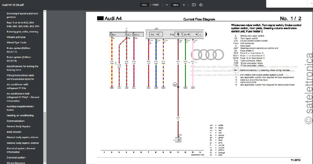
Task: Click the fit to page icon
Action: click(x=194, y=5)
